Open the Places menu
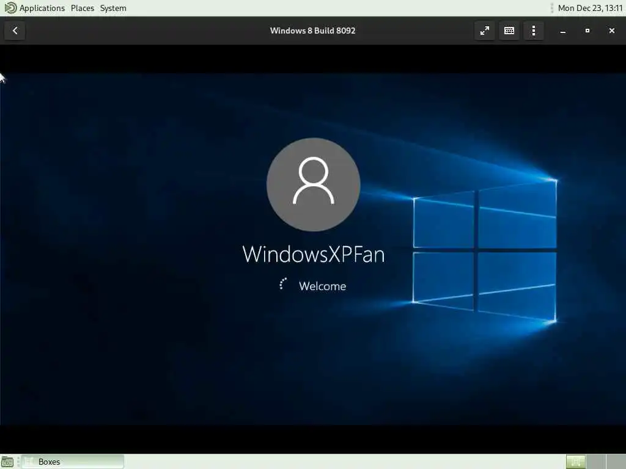 [83, 8]
